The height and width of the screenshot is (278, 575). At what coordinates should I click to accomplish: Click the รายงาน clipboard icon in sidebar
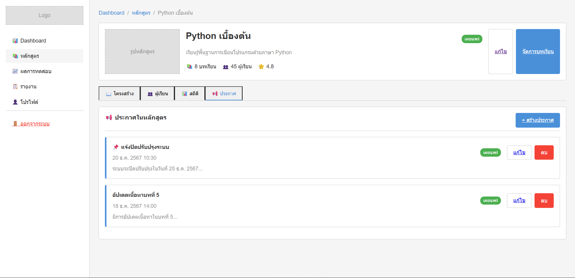tap(15, 87)
